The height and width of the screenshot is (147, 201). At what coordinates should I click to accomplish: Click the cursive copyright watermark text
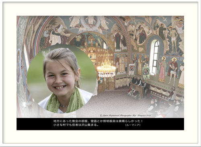125,115
